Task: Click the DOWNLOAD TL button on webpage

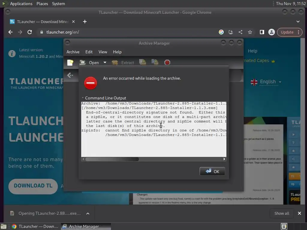Action: point(33,186)
